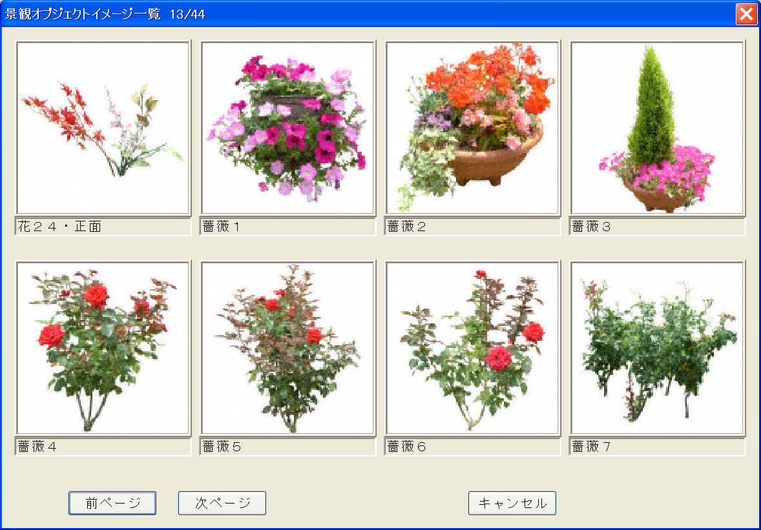Click the 薔薇３ caption label
The width and height of the screenshot is (761, 530).
(x=658, y=227)
